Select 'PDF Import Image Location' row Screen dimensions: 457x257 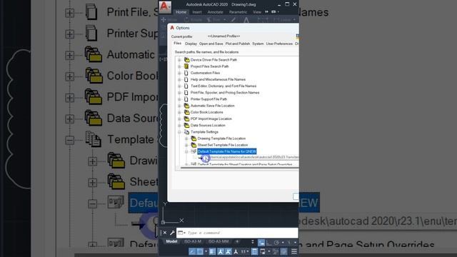pos(211,119)
